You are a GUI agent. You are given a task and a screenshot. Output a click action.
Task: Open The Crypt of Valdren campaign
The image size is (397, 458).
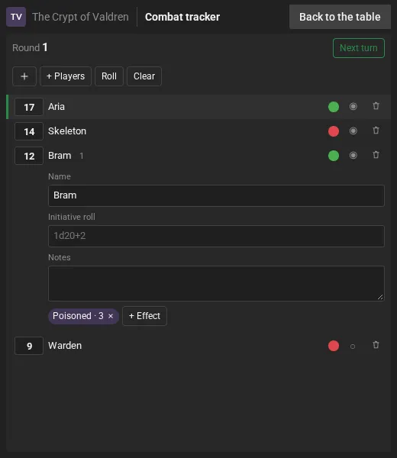tap(80, 17)
